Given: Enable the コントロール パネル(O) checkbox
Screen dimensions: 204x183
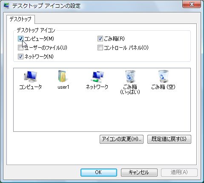Looking at the screenshot, I should click(100, 48).
